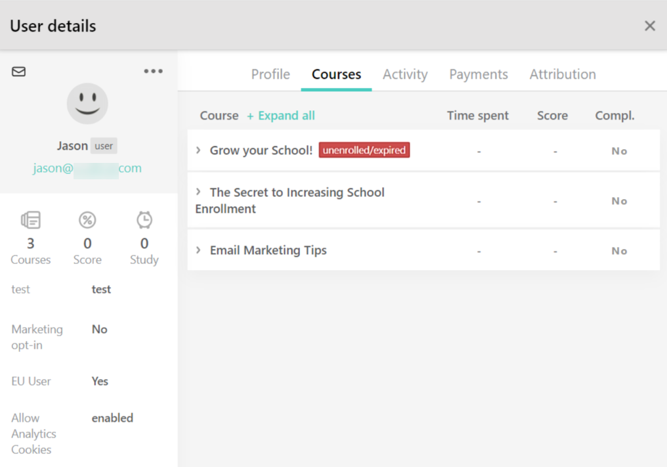This screenshot has width=667, height=467.
Task: Select the Attribution tab
Action: (x=563, y=74)
